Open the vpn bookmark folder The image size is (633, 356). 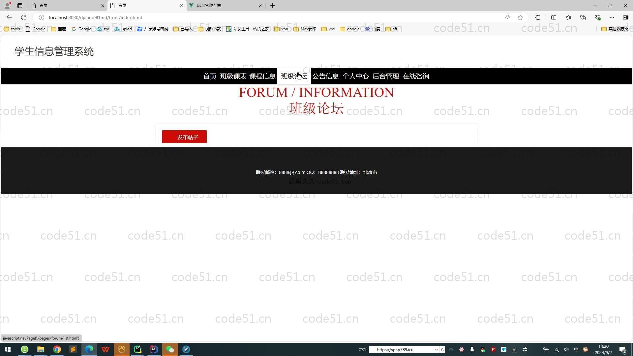[281, 29]
